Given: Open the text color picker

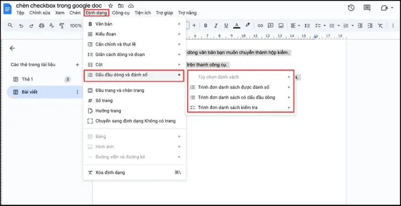Looking at the screenshot, I should coord(237,26).
